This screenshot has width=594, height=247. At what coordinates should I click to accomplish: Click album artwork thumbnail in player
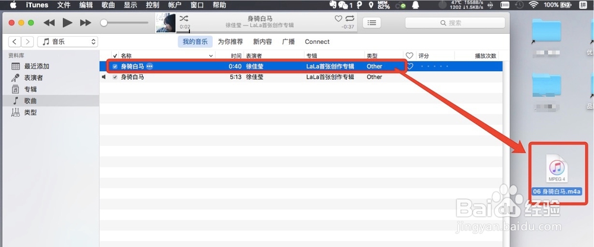[x=166, y=23]
